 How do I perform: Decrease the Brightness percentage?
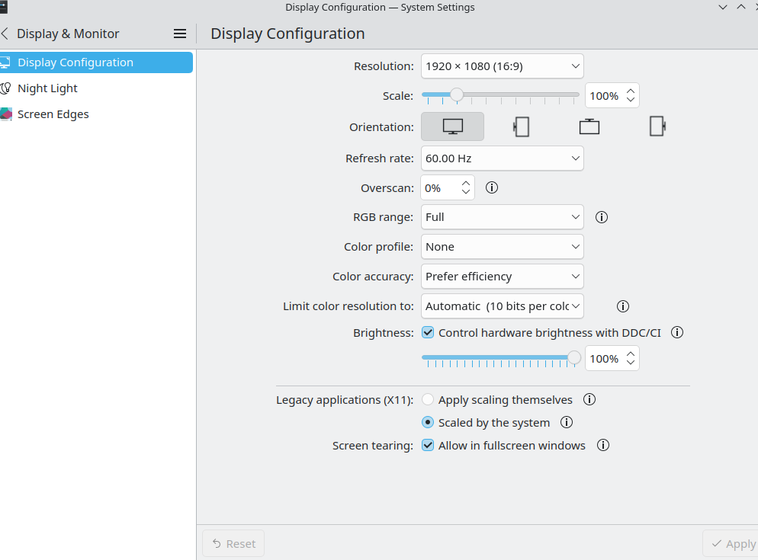[631, 363]
